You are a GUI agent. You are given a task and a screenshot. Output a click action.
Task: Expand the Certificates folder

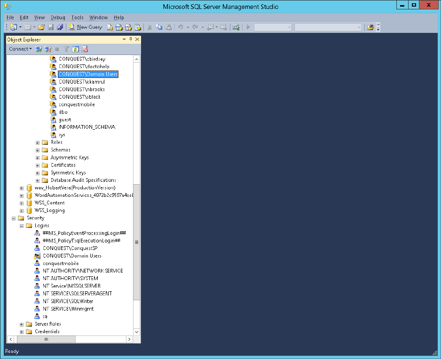tap(38, 165)
